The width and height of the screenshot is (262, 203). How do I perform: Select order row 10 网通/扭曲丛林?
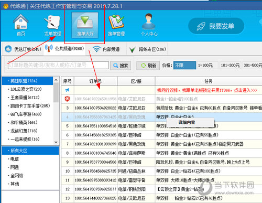(x=161, y=171)
